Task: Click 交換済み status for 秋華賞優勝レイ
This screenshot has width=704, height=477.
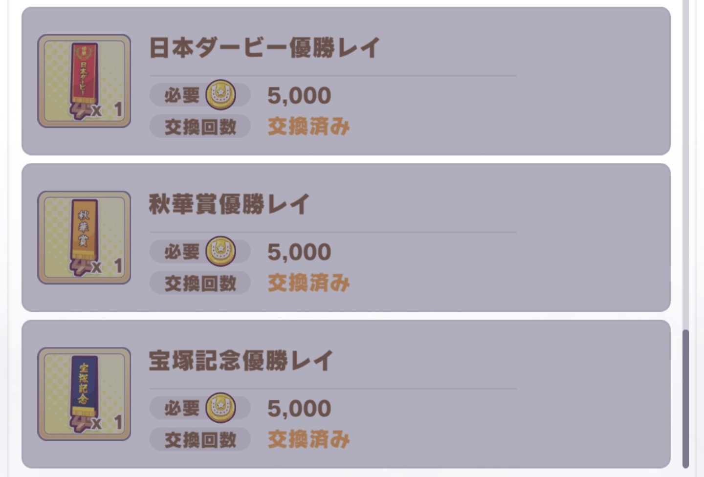Action: pyautogui.click(x=308, y=283)
